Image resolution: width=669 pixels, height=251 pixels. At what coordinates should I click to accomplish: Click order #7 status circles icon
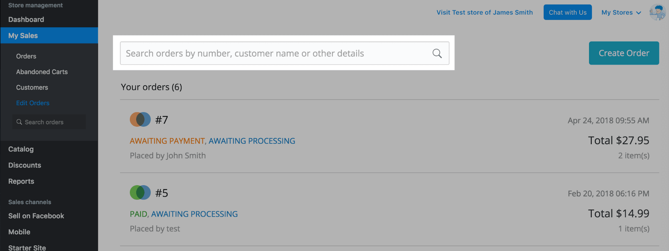[140, 119]
